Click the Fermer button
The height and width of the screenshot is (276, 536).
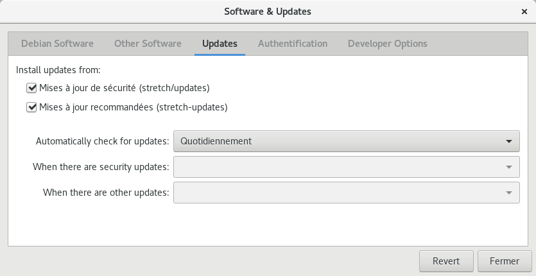(505, 261)
